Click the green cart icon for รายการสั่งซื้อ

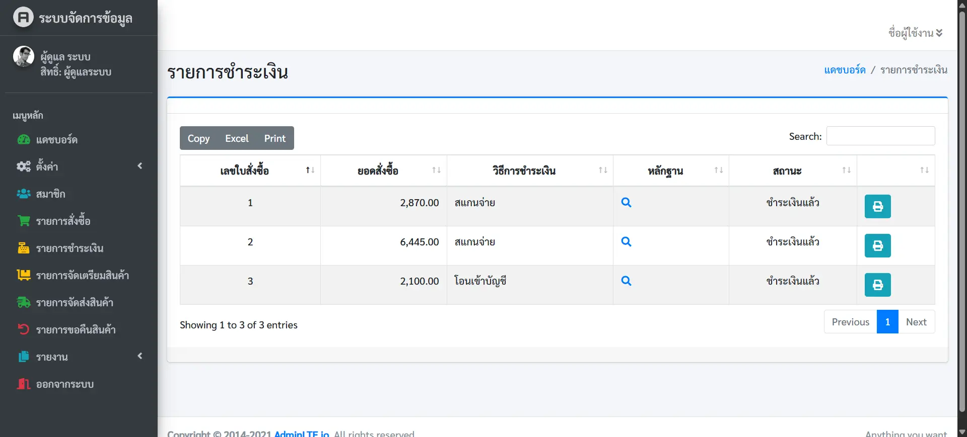24,221
